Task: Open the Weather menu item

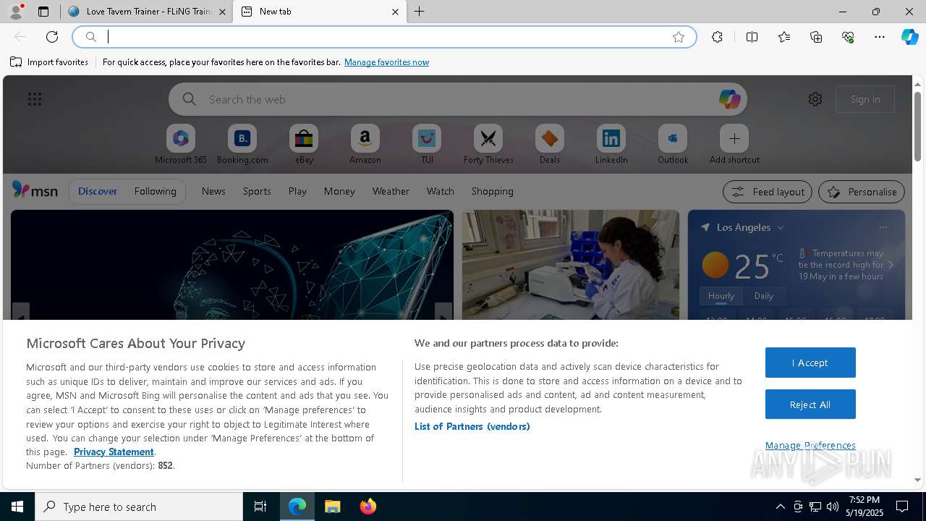Action: coord(391,191)
